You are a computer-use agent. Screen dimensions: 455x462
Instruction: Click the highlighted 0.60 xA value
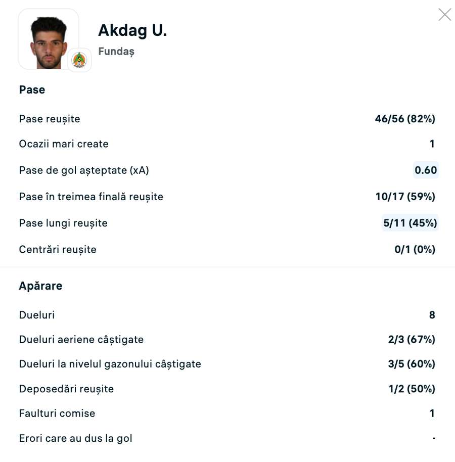pos(426,170)
